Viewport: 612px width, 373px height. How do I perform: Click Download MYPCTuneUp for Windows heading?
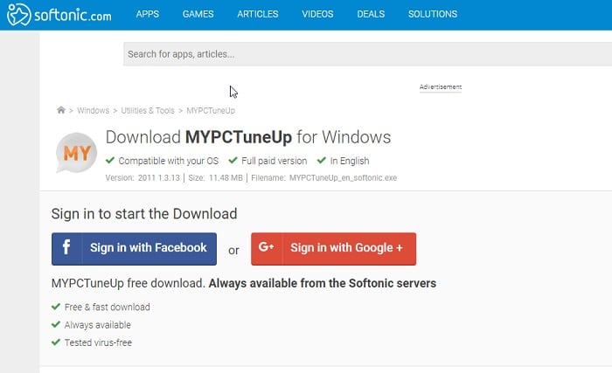[x=248, y=137]
